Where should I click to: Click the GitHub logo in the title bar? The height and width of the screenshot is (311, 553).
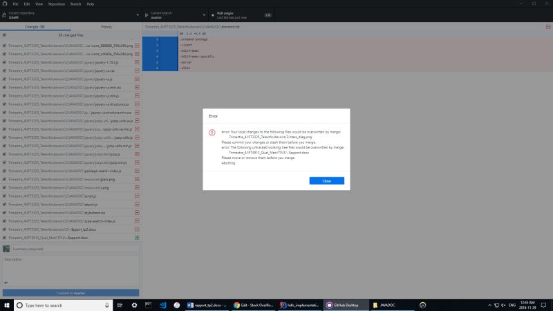click(x=5, y=4)
